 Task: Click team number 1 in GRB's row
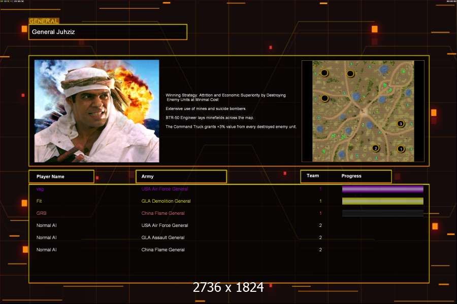(320, 213)
